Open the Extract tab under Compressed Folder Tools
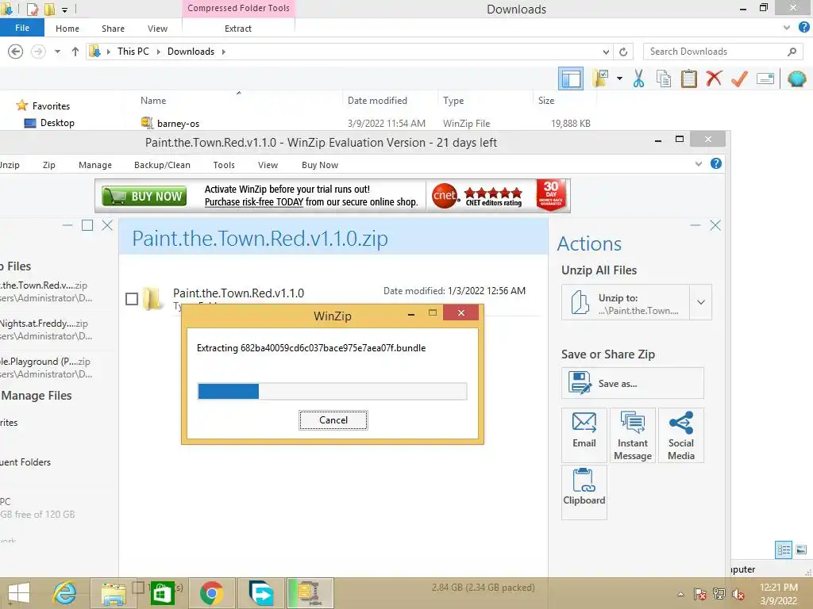Screen dimensions: 813x609 [238, 29]
